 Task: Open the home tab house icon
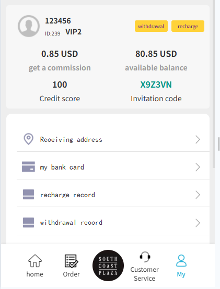[35, 261]
